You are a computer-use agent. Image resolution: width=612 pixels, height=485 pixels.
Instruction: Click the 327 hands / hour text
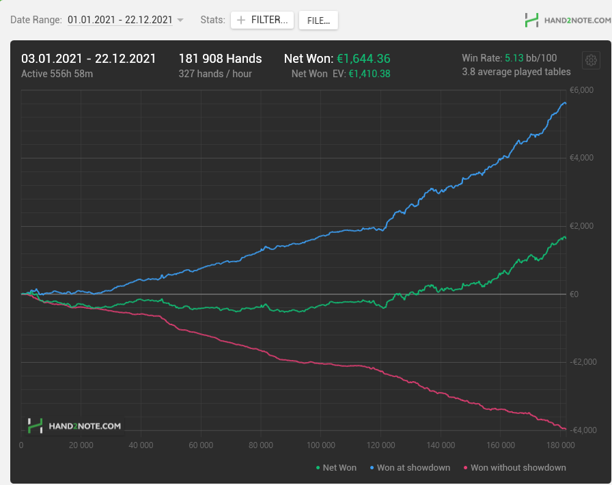coord(215,74)
